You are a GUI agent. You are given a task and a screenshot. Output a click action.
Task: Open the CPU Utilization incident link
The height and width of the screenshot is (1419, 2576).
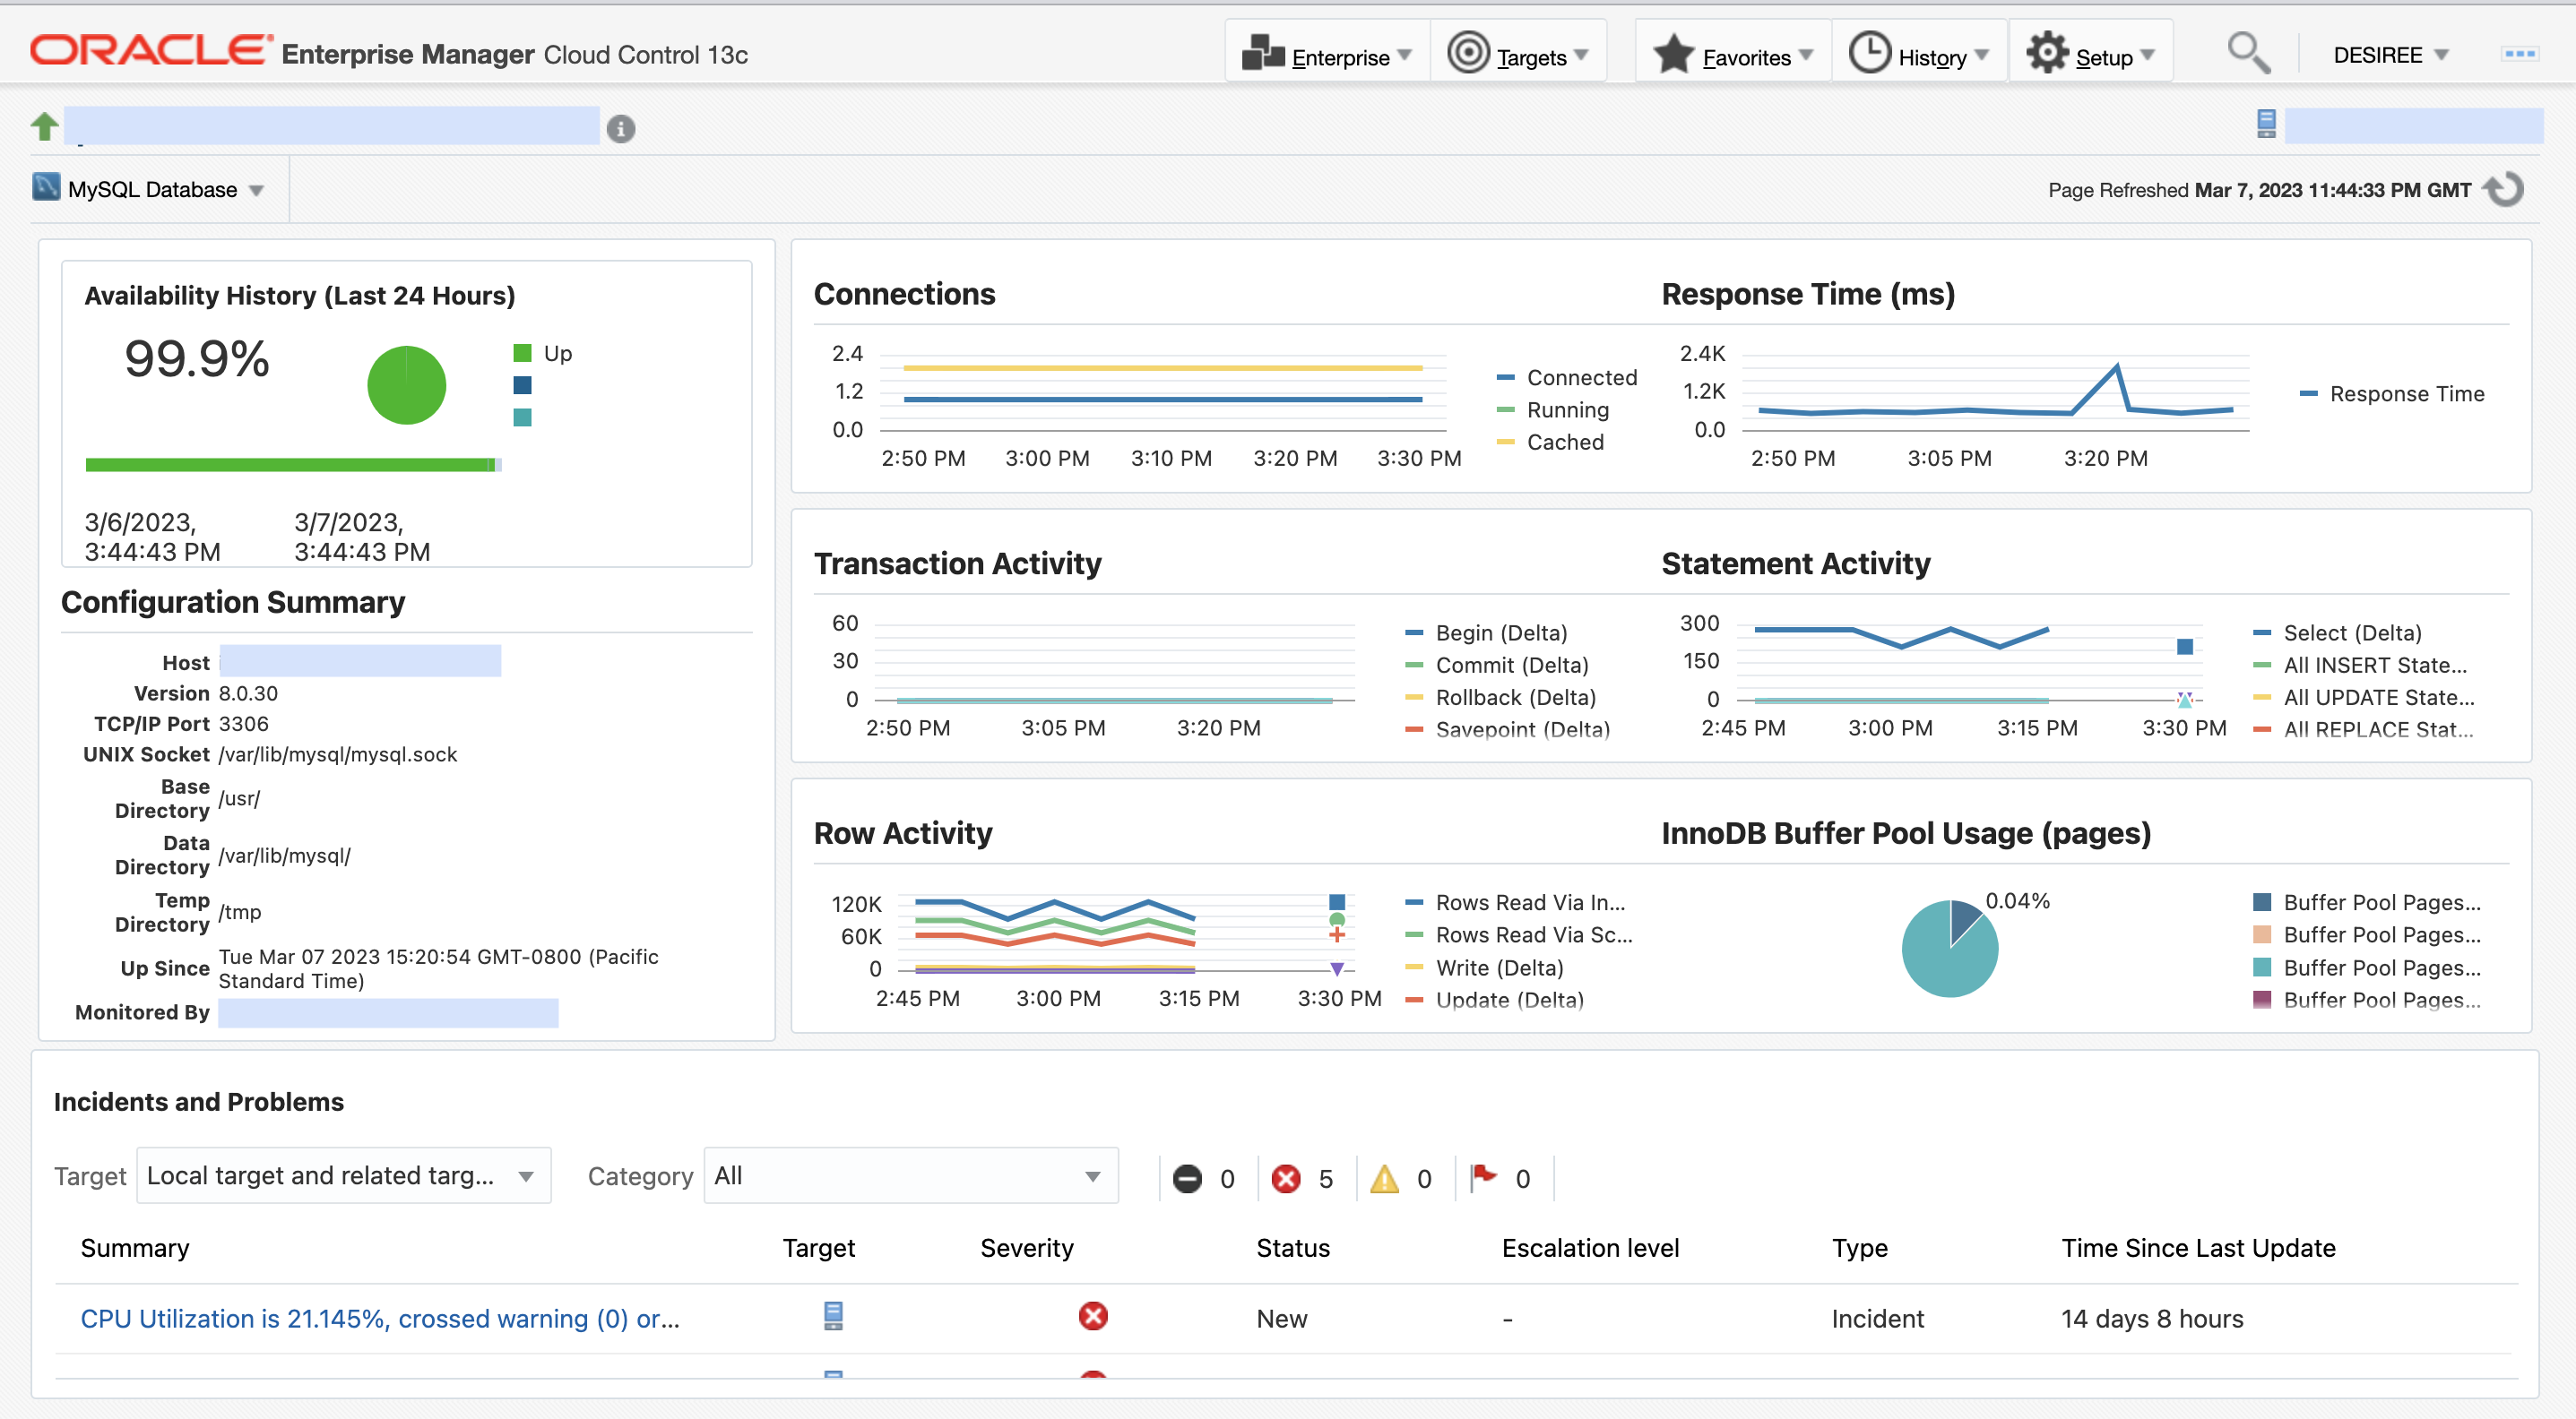[379, 1319]
